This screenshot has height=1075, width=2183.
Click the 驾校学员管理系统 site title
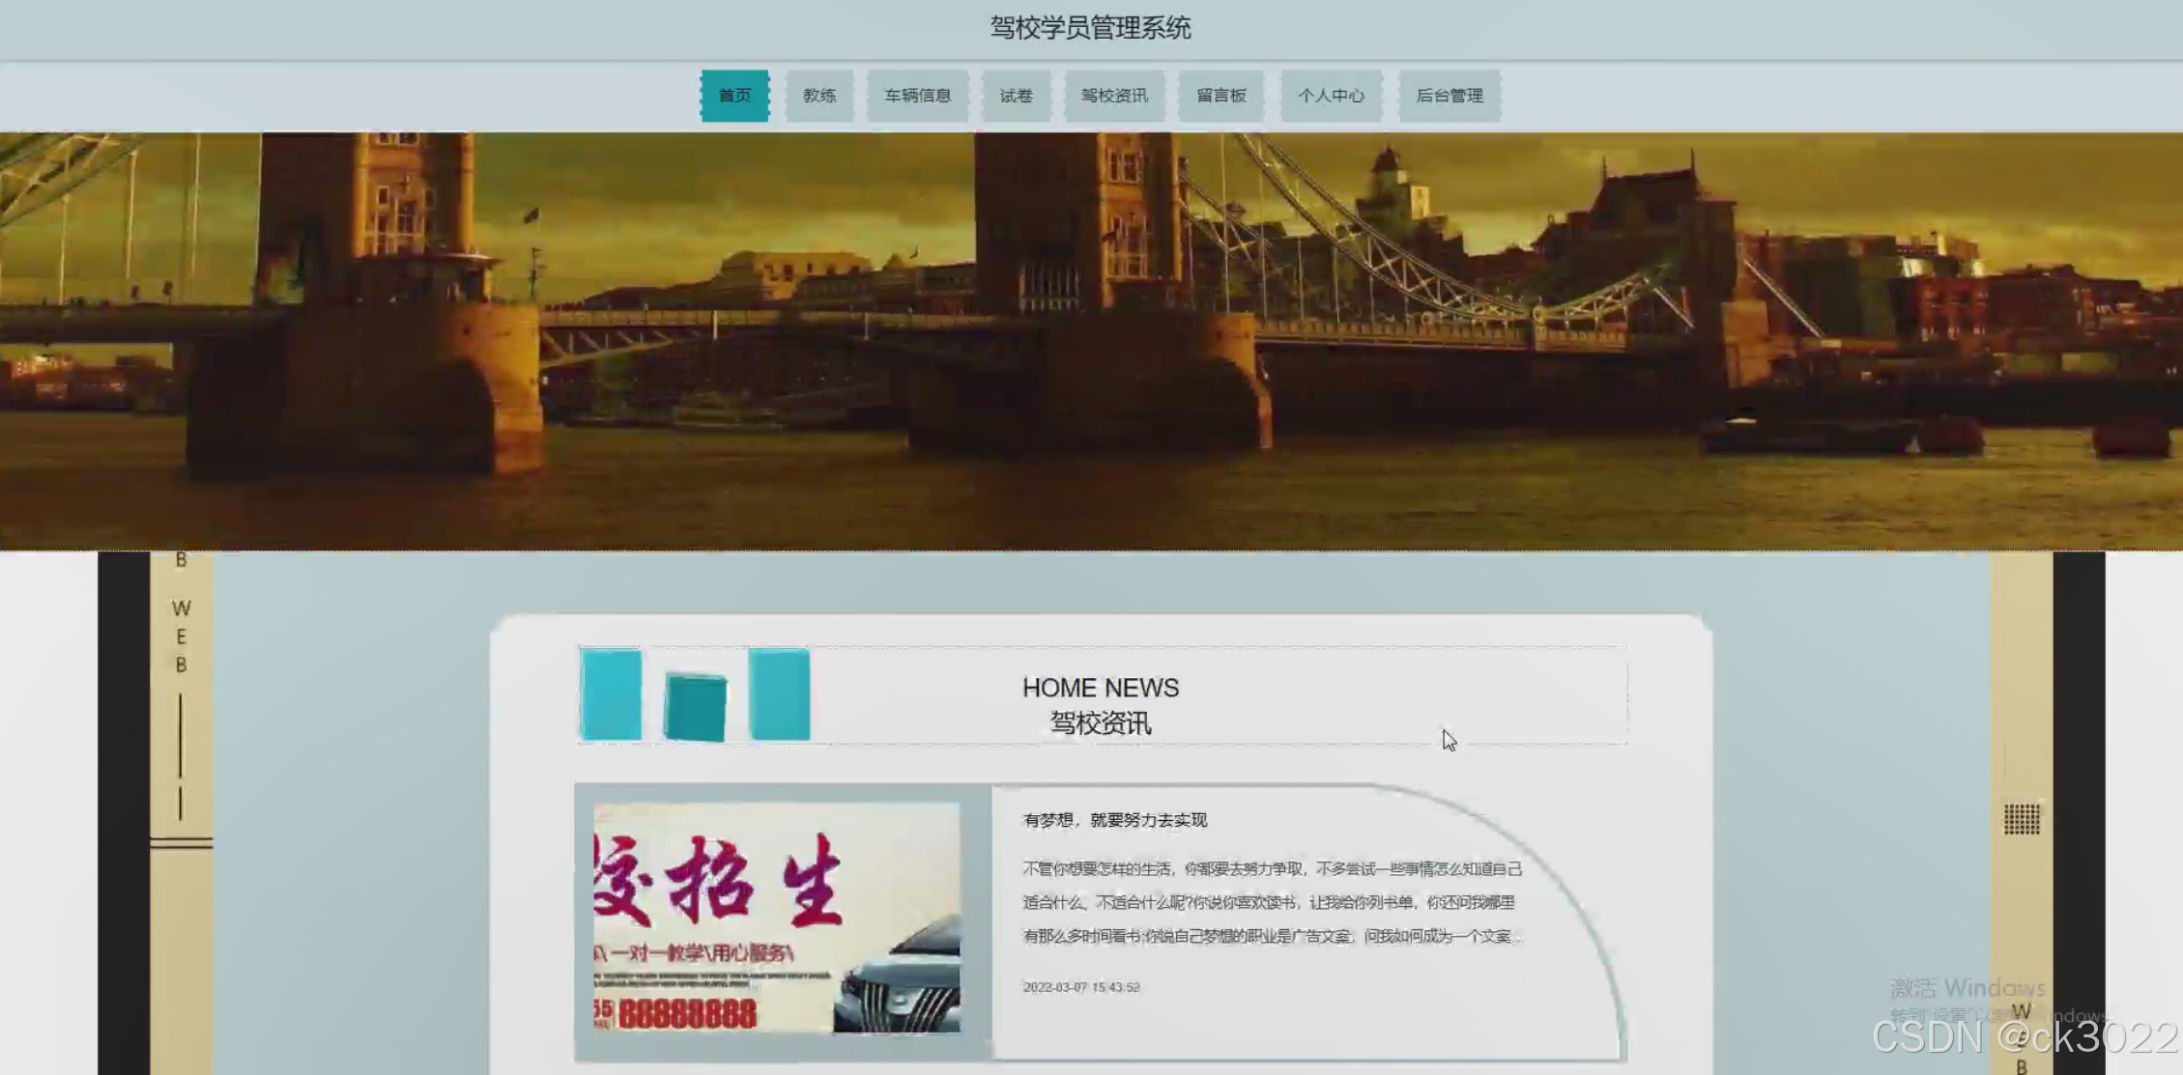(1090, 28)
